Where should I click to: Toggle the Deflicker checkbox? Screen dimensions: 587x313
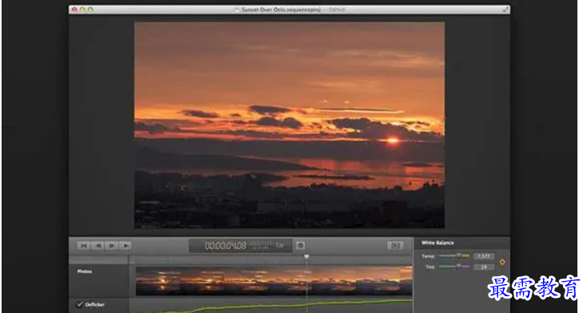pos(79,304)
